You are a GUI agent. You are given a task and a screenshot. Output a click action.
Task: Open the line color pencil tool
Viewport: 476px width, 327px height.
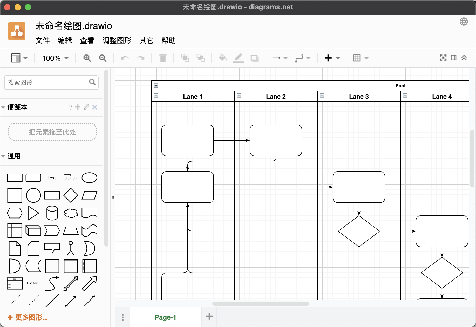click(238, 58)
